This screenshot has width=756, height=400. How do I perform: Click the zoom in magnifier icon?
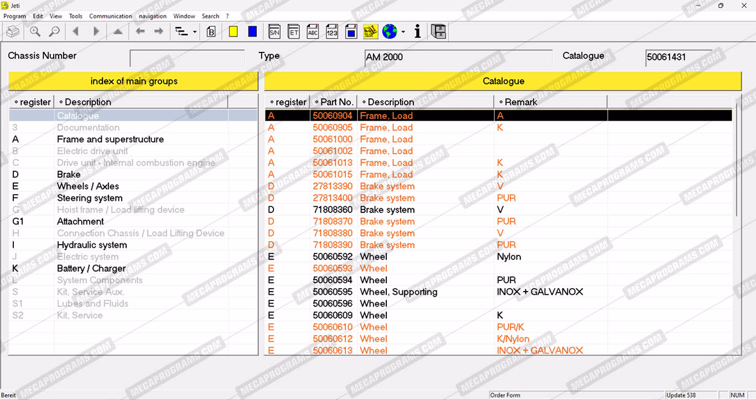35,32
